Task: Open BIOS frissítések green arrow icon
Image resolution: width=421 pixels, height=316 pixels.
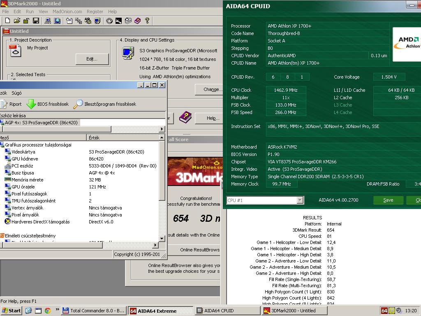Action: (31, 104)
